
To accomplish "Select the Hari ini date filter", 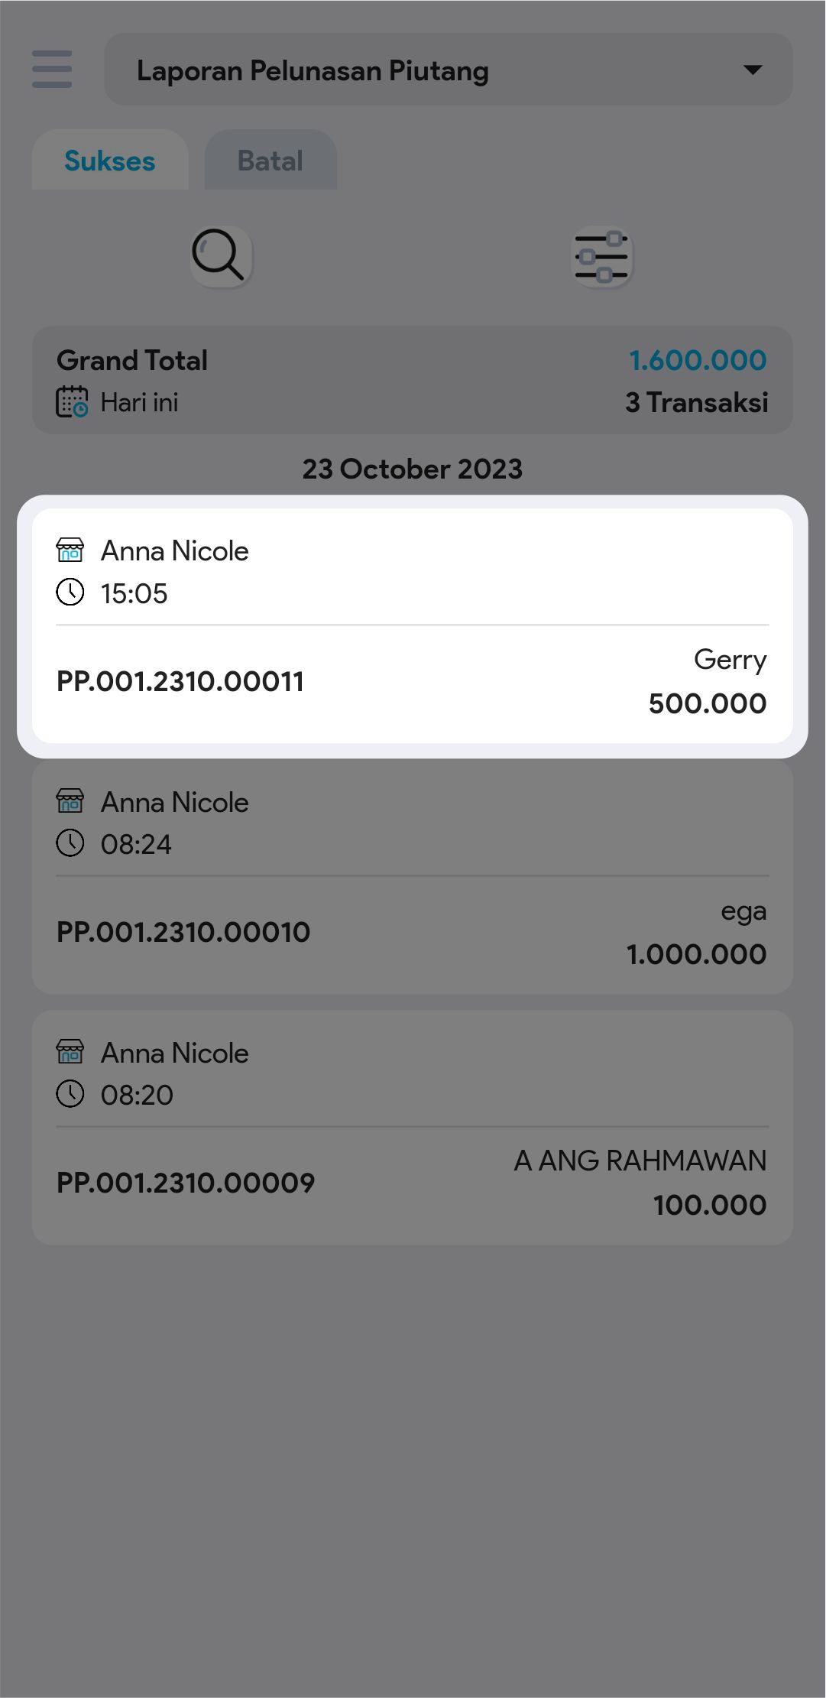I will (139, 402).
